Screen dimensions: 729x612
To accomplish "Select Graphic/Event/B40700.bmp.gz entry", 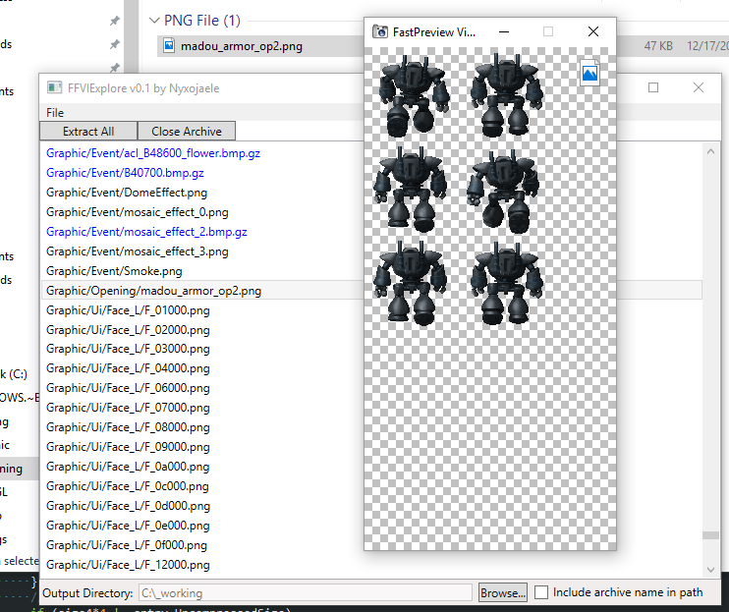I will point(125,173).
